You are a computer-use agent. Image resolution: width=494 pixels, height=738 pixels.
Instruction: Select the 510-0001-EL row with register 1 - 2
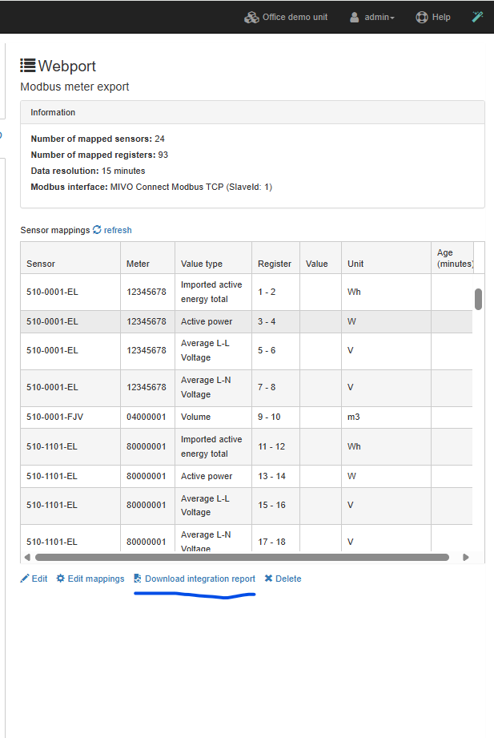(247, 292)
